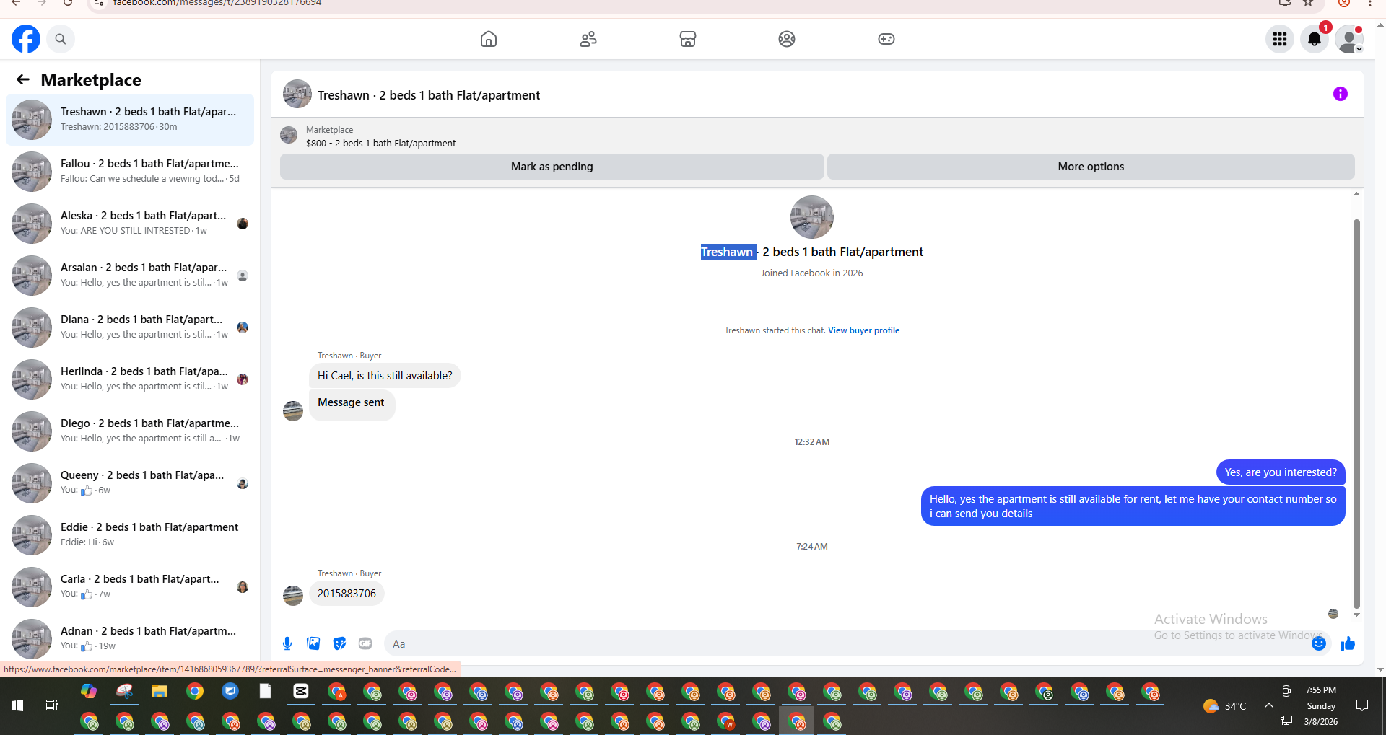Go back with Marketplace arrow
This screenshot has height=735, width=1386.
[23, 79]
